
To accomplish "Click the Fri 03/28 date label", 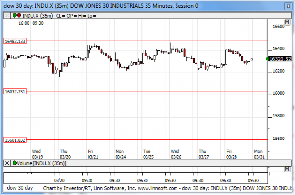I will tap(232, 154).
